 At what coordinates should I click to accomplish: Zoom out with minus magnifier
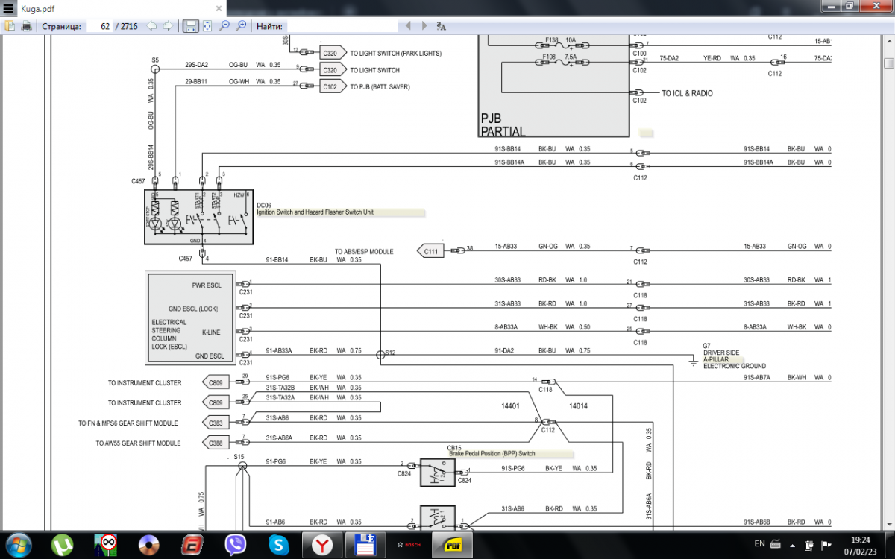[224, 26]
